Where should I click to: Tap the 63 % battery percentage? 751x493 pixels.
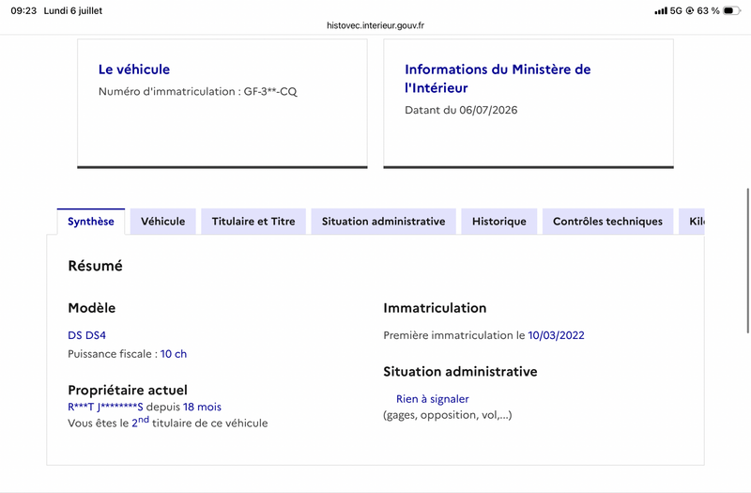tap(709, 10)
